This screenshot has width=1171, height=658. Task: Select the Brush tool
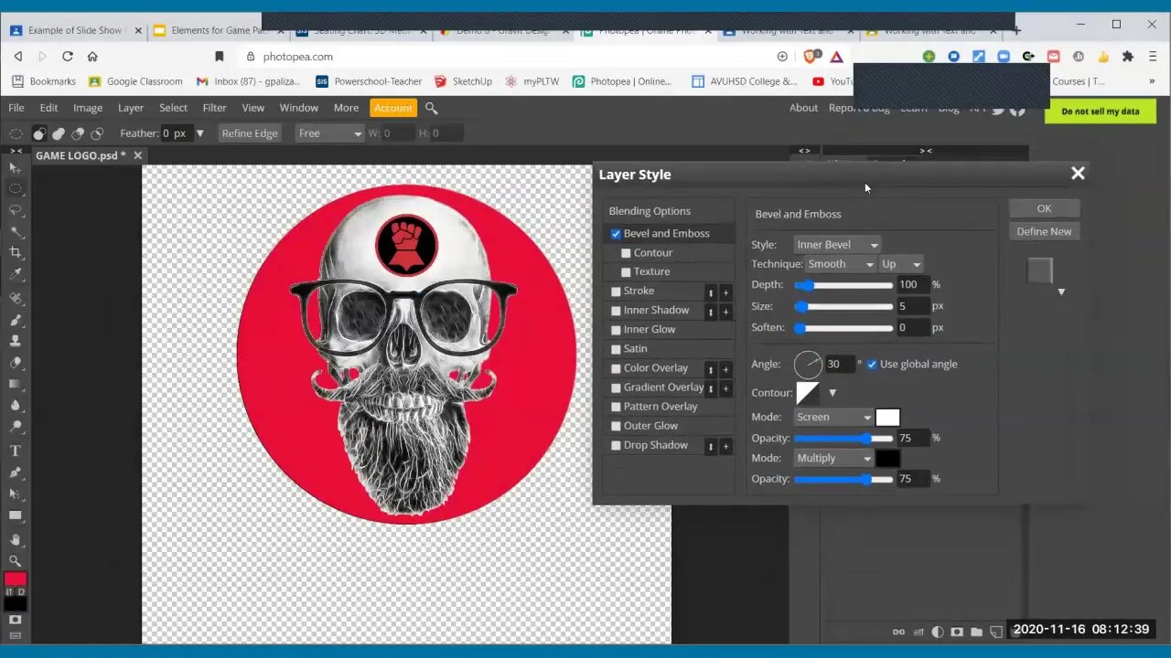(x=15, y=320)
